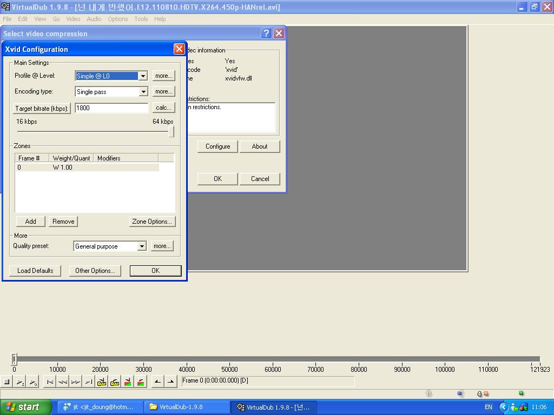
Task: Open the Quality preset dropdown
Action: point(142,246)
